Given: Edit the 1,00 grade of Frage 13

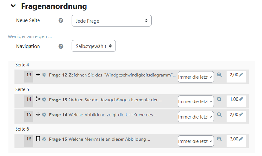Looking at the screenshot, I should click(x=241, y=99).
